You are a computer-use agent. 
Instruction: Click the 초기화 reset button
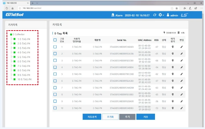tap(110, 117)
